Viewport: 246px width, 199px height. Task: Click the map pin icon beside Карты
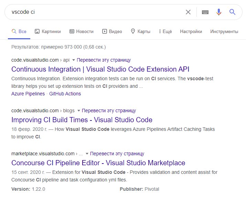point(133,31)
